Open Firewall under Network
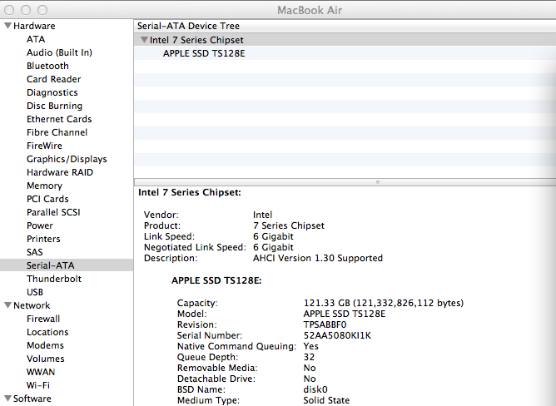The height and width of the screenshot is (406, 556). tap(43, 319)
